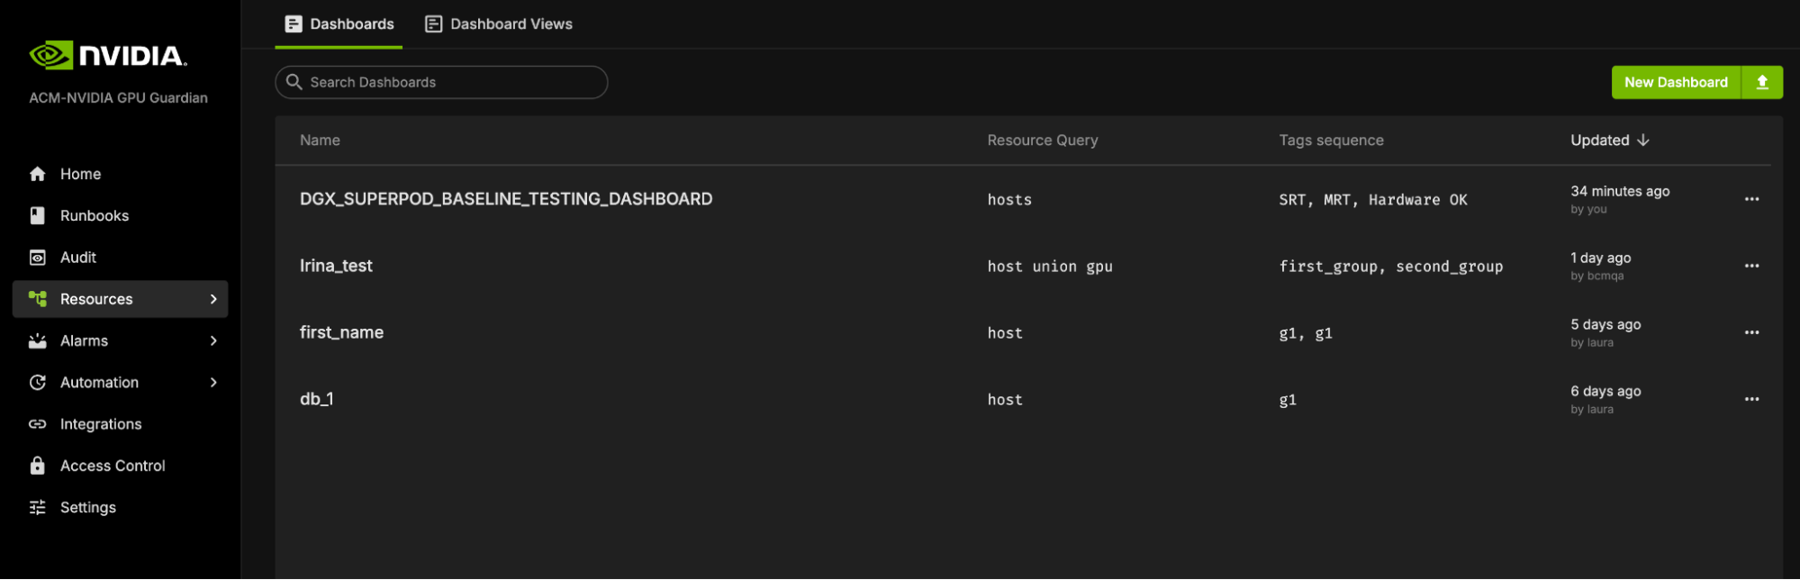Click the Home house icon

[38, 174]
